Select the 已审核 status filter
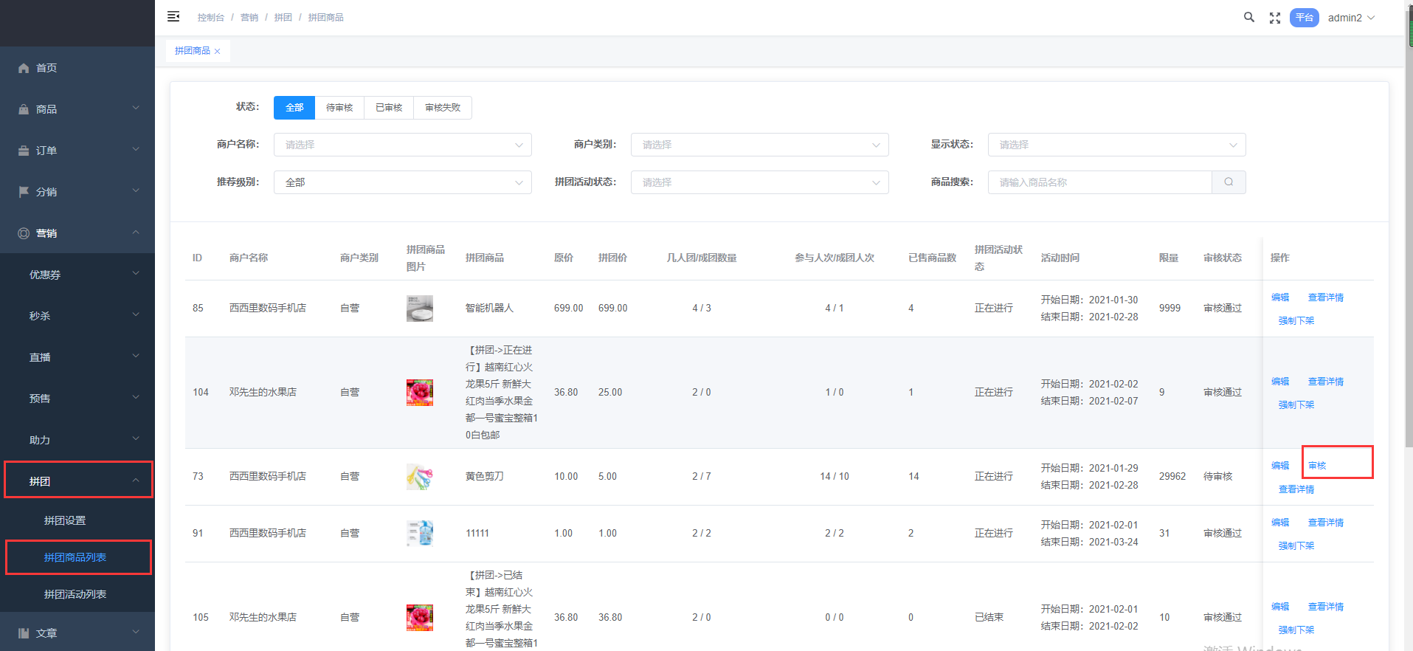 point(389,108)
